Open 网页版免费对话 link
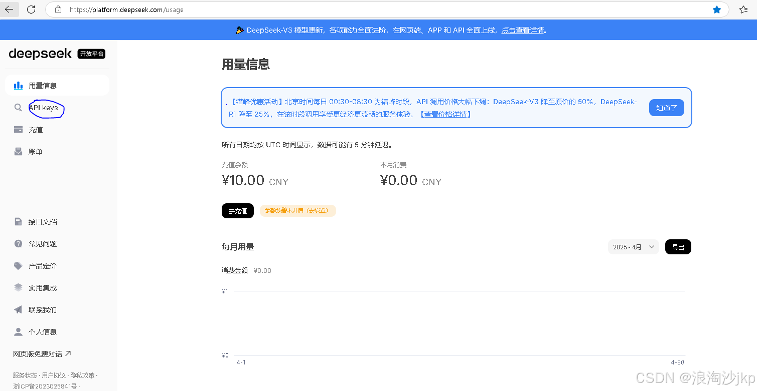 pyautogui.click(x=42, y=354)
